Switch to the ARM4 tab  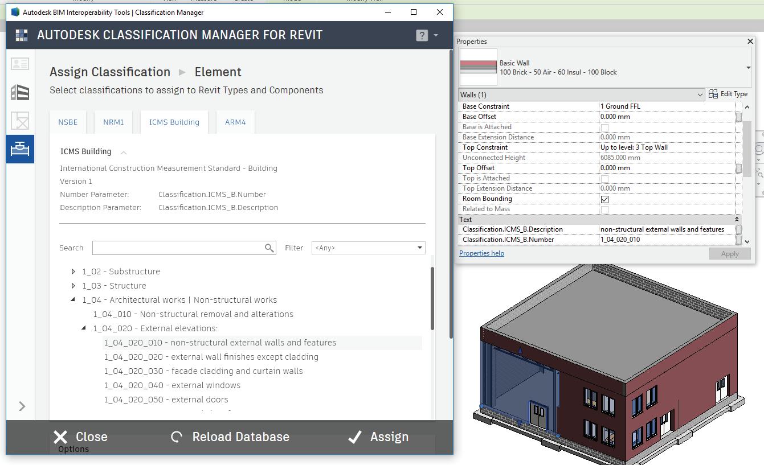point(235,122)
